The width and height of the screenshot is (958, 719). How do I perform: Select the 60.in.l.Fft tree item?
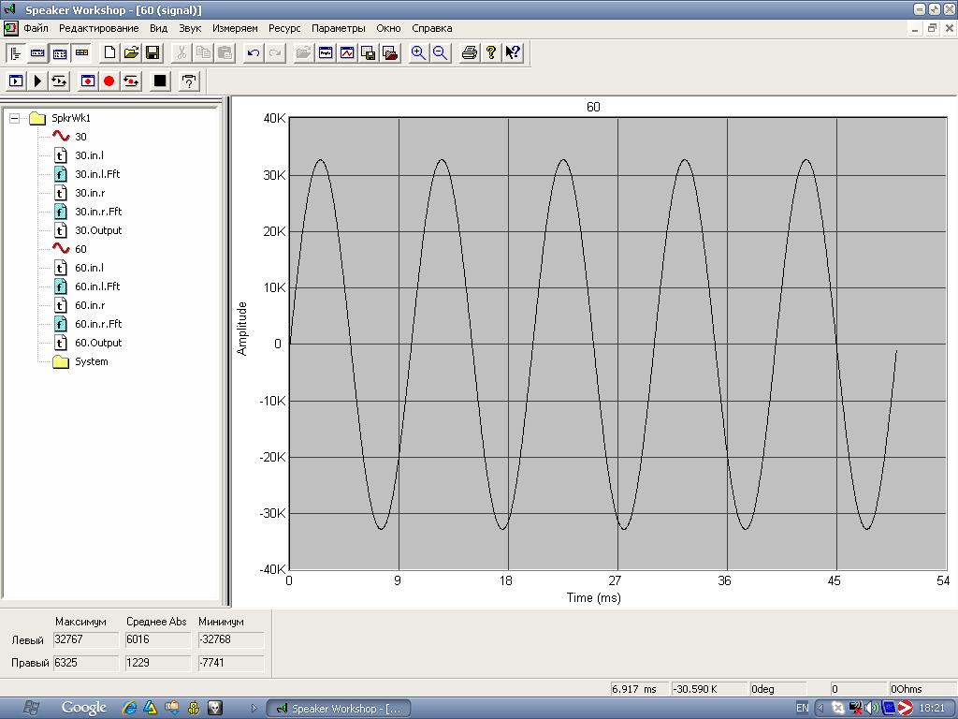(96, 286)
